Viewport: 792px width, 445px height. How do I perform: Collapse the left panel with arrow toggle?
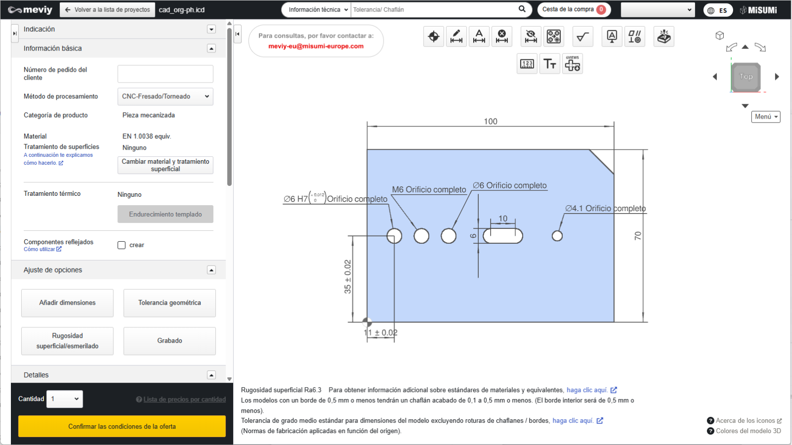click(x=238, y=34)
